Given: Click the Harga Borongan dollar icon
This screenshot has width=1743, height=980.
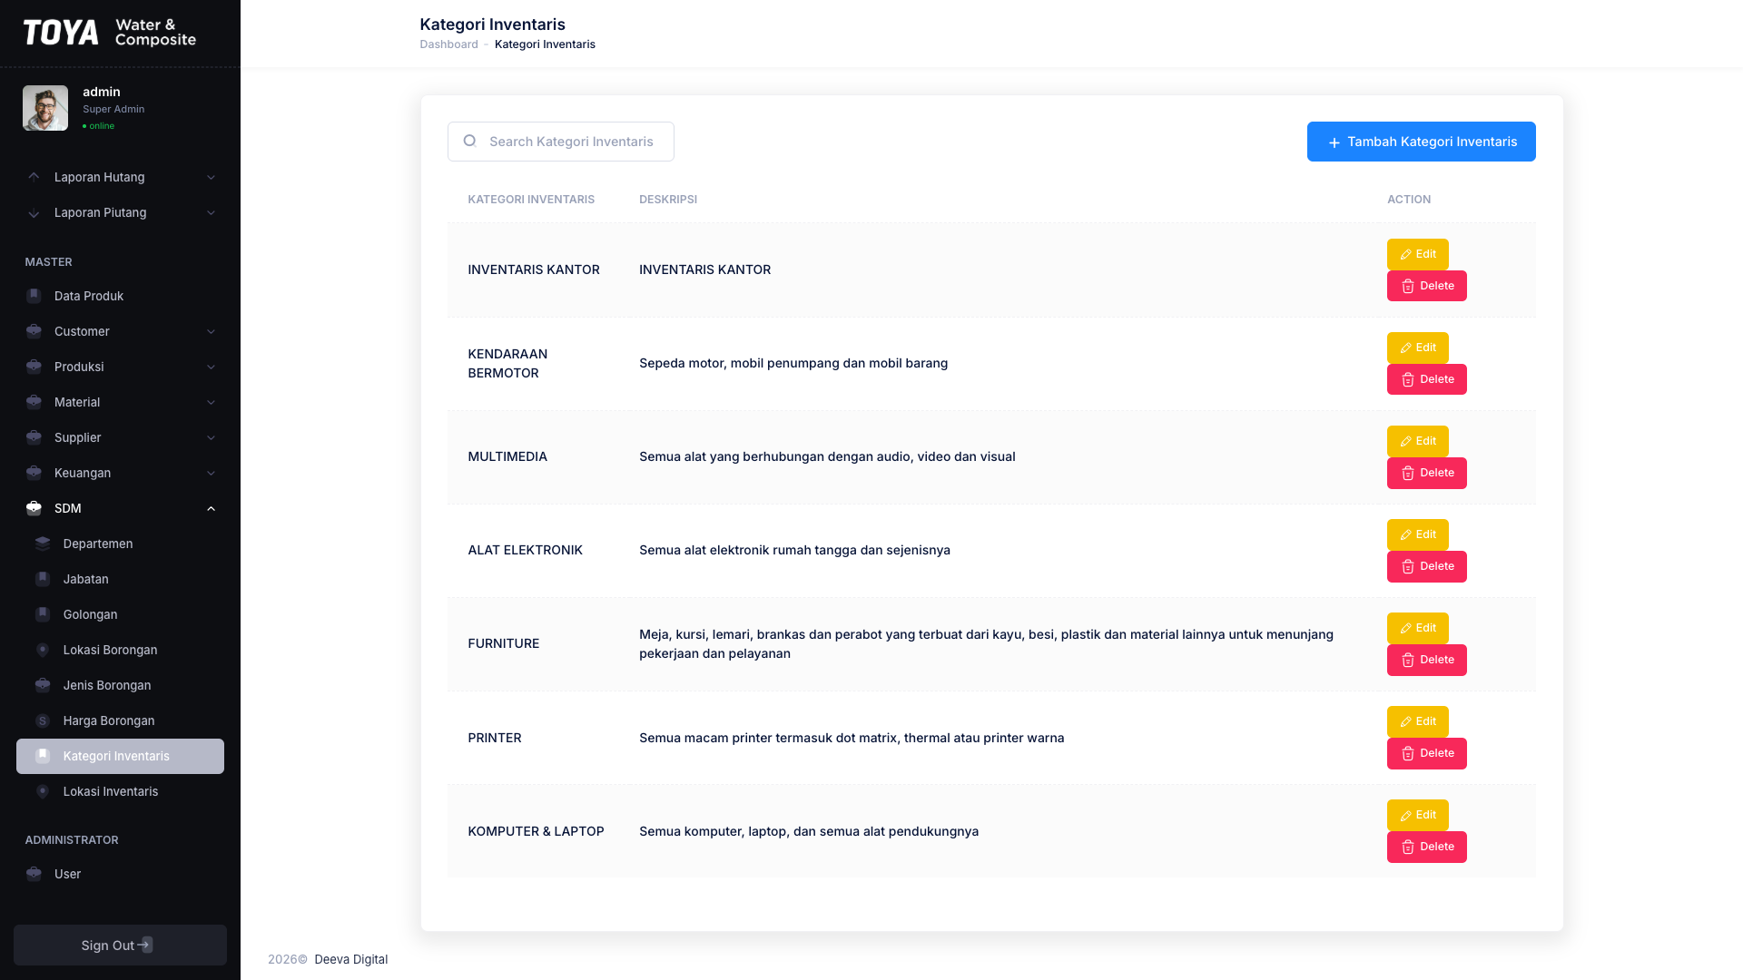Looking at the screenshot, I should pos(43,720).
